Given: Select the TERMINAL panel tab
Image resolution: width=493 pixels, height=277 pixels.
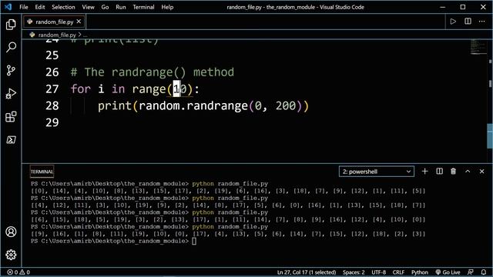Looking at the screenshot, I should (x=42, y=172).
